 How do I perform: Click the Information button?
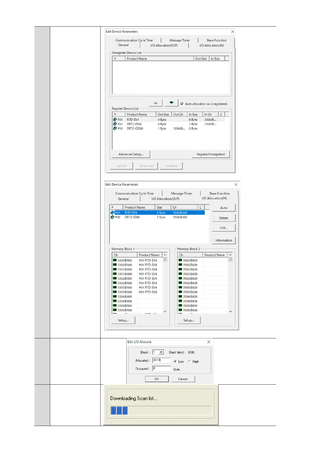click(x=224, y=241)
